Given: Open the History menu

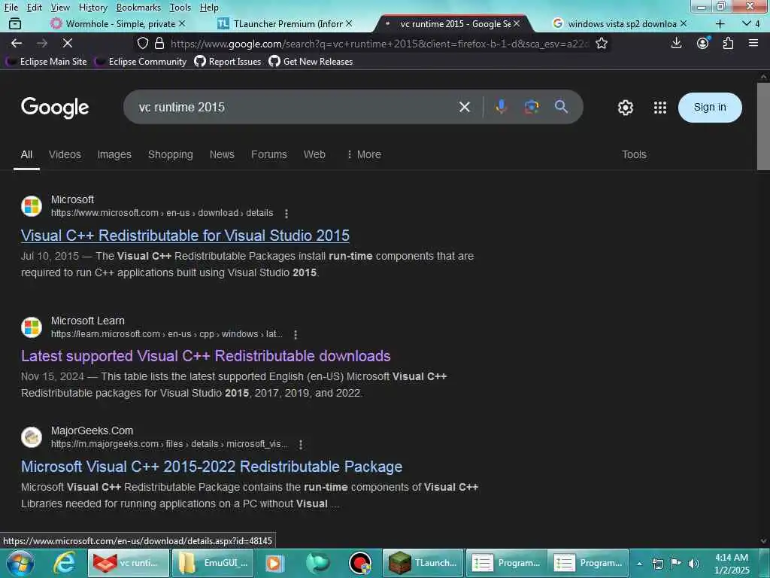Looking at the screenshot, I should click(92, 8).
